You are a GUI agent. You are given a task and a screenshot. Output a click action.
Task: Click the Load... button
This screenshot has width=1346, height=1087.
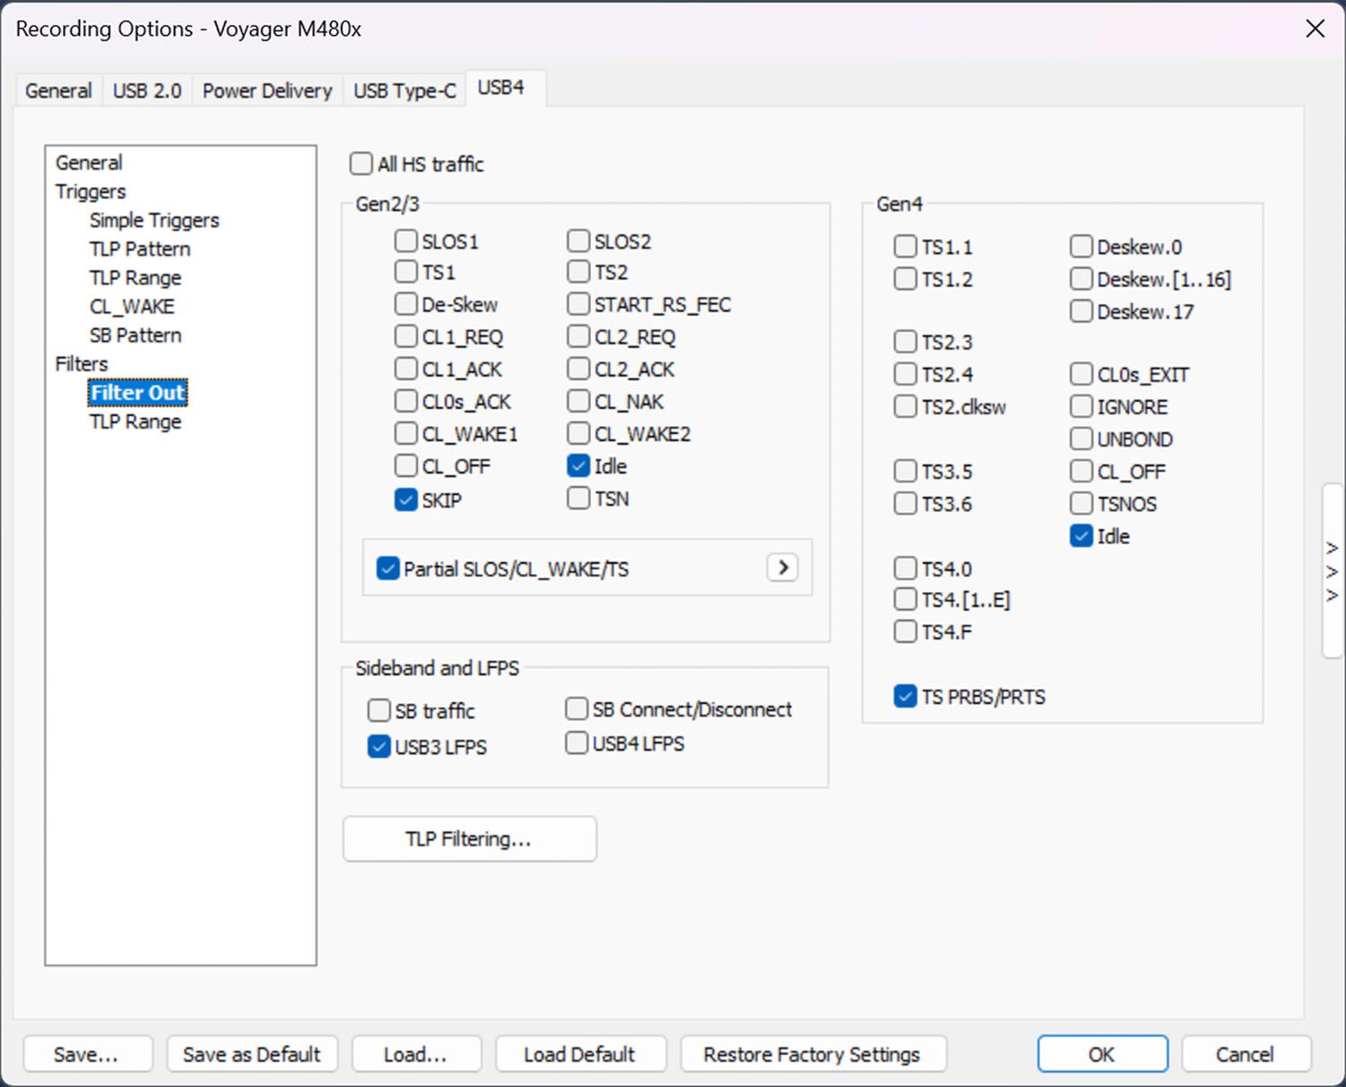pyautogui.click(x=416, y=1054)
